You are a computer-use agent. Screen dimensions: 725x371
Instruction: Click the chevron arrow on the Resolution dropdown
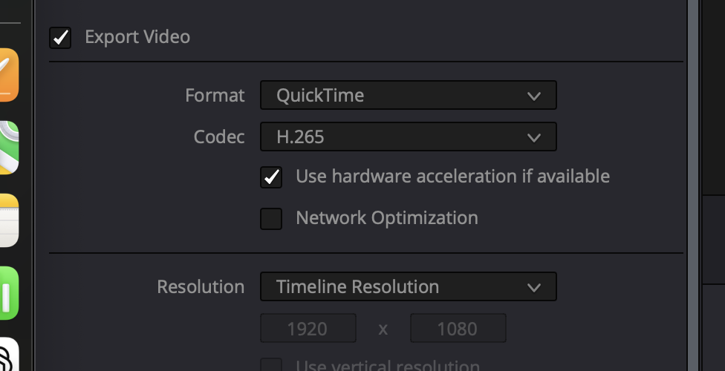pos(534,287)
